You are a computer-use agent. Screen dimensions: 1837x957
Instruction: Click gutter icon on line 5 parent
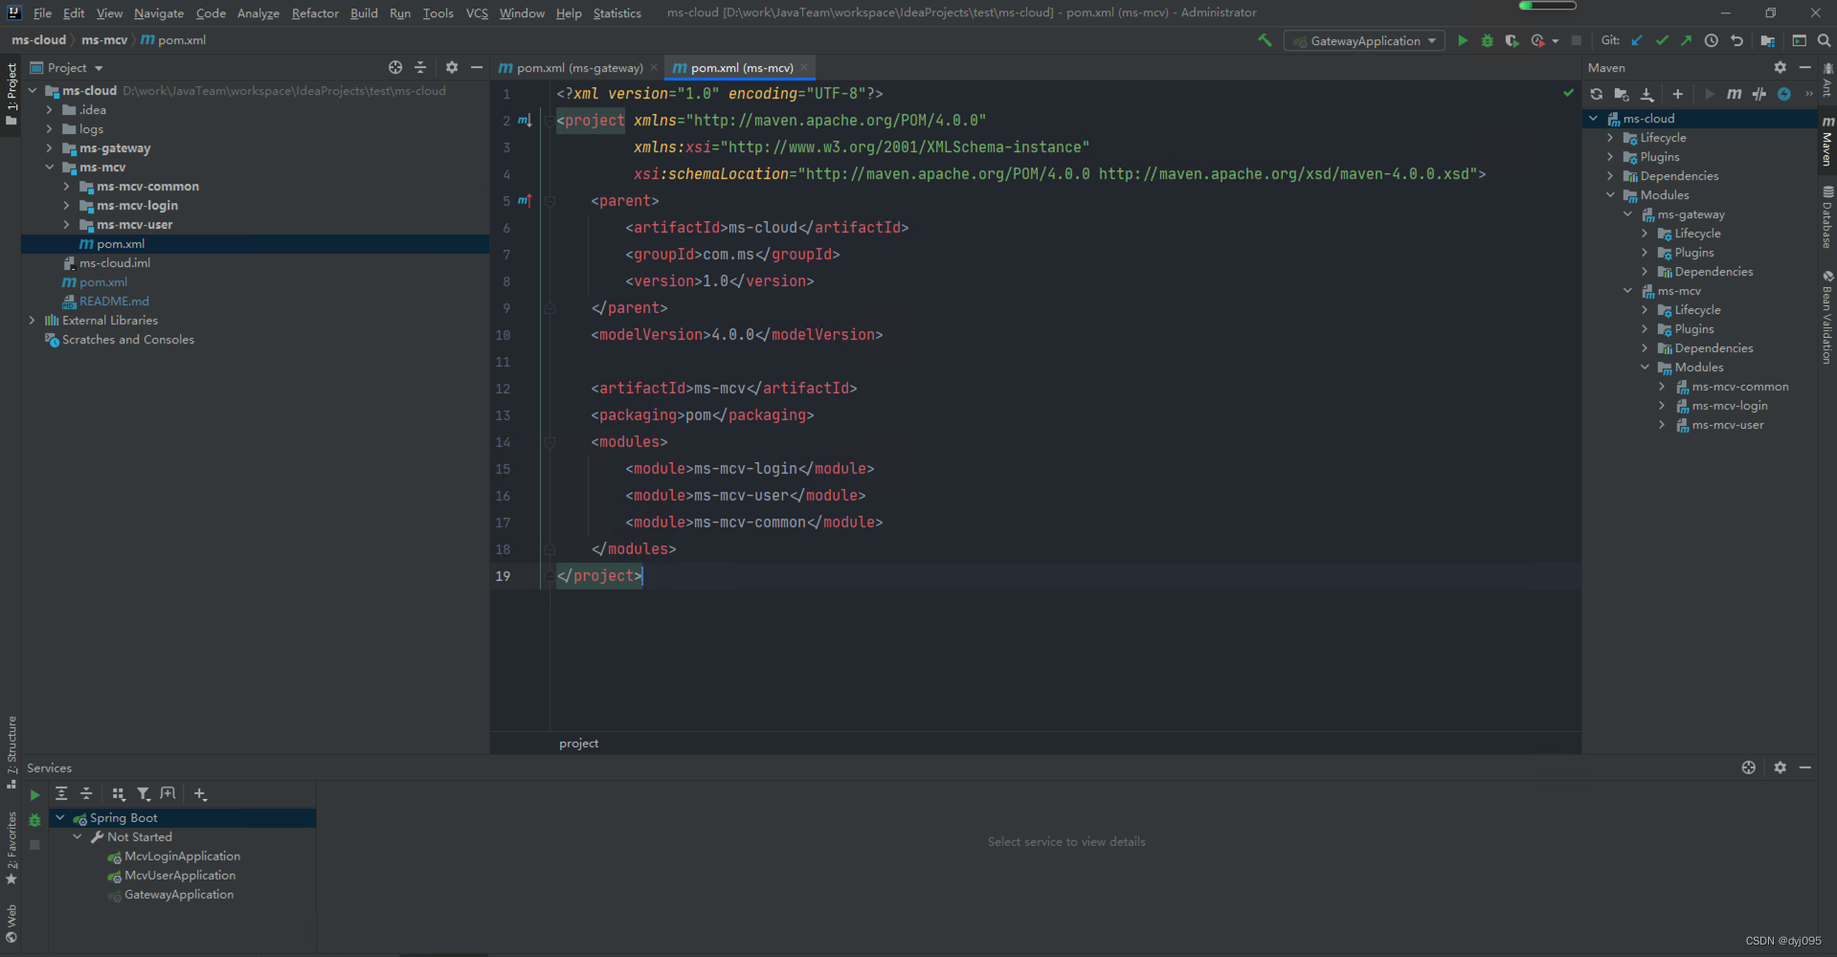[x=525, y=201]
